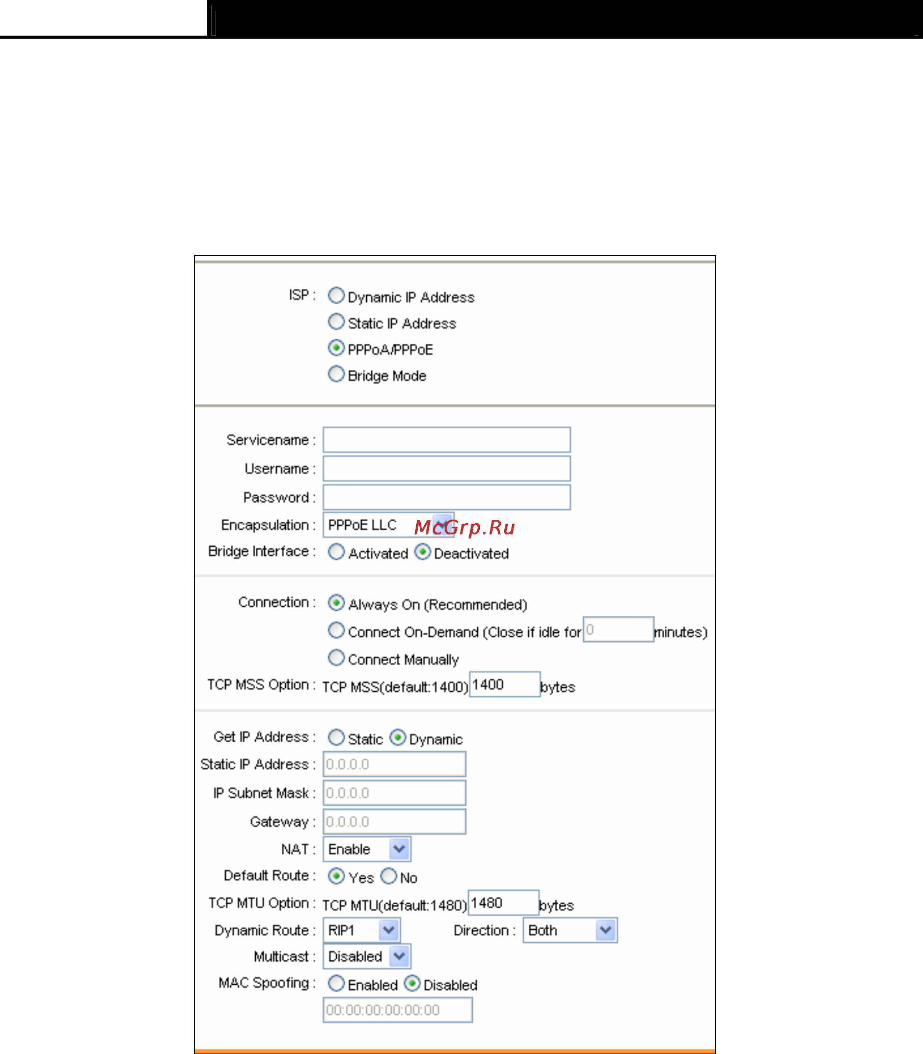Set Get IP Address to Static
The width and height of the screenshot is (923, 1054).
point(336,737)
